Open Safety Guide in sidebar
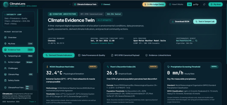 pyautogui.click(x=19, y=81)
